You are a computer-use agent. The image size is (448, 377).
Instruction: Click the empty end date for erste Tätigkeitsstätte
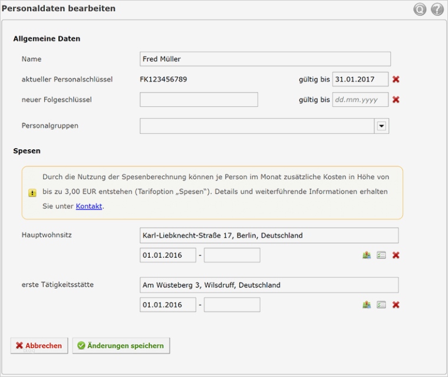pyautogui.click(x=232, y=305)
